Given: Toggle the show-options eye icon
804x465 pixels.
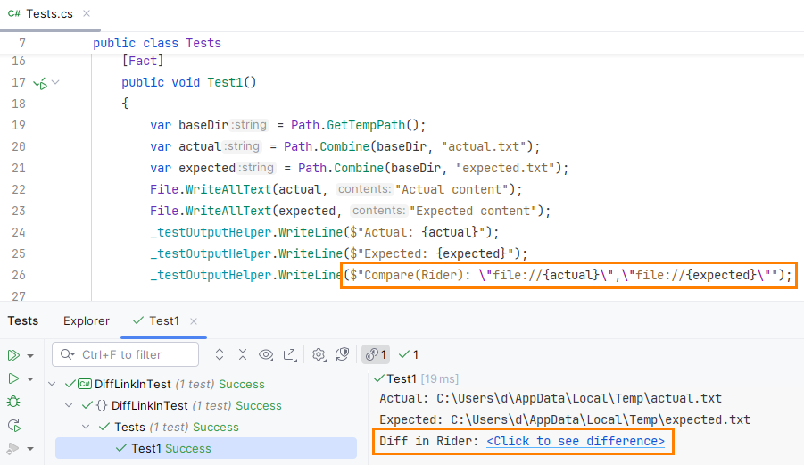Looking at the screenshot, I should coord(266,355).
